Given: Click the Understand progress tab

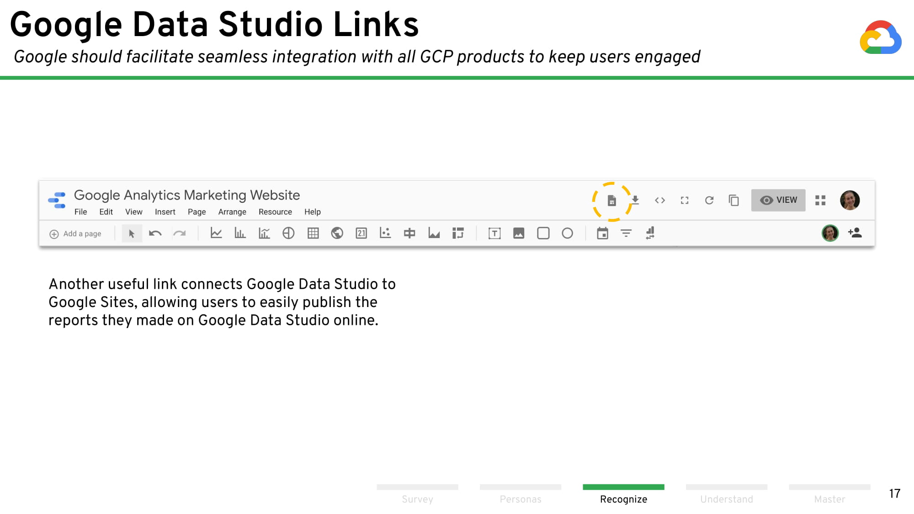Looking at the screenshot, I should [727, 494].
